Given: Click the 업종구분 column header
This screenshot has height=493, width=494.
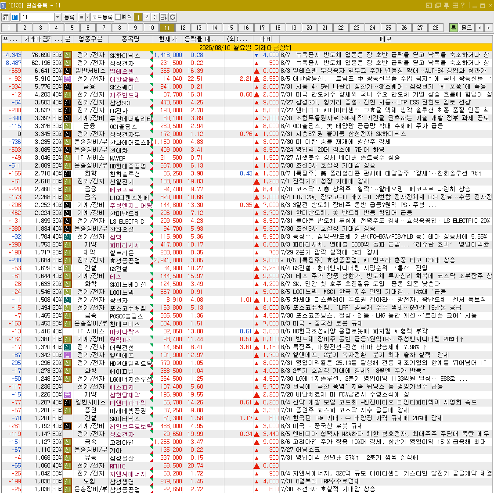Looking at the screenshot, I should [91, 39].
